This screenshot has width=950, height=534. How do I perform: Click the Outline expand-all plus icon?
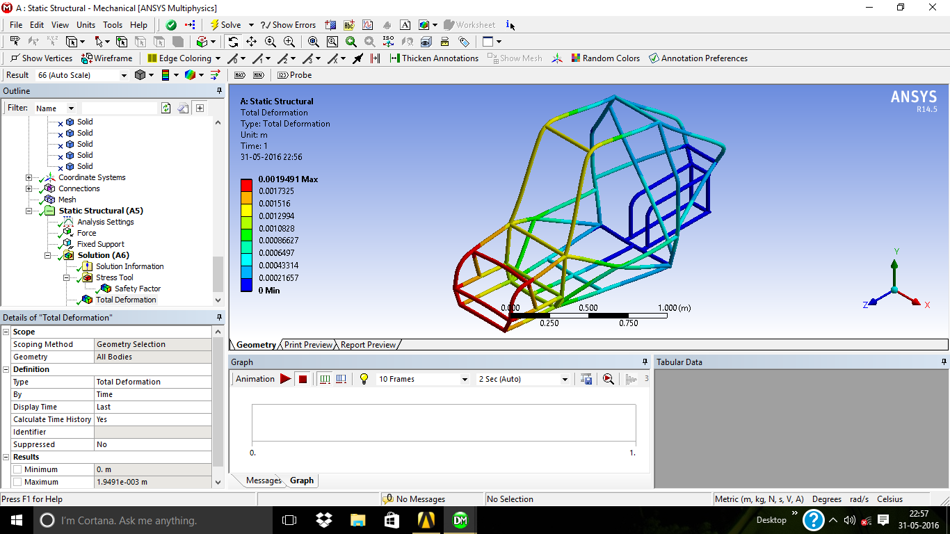200,108
